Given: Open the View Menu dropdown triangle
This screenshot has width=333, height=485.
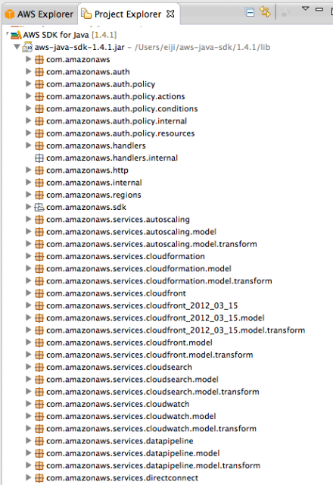Looking at the screenshot, I should 306,8.
